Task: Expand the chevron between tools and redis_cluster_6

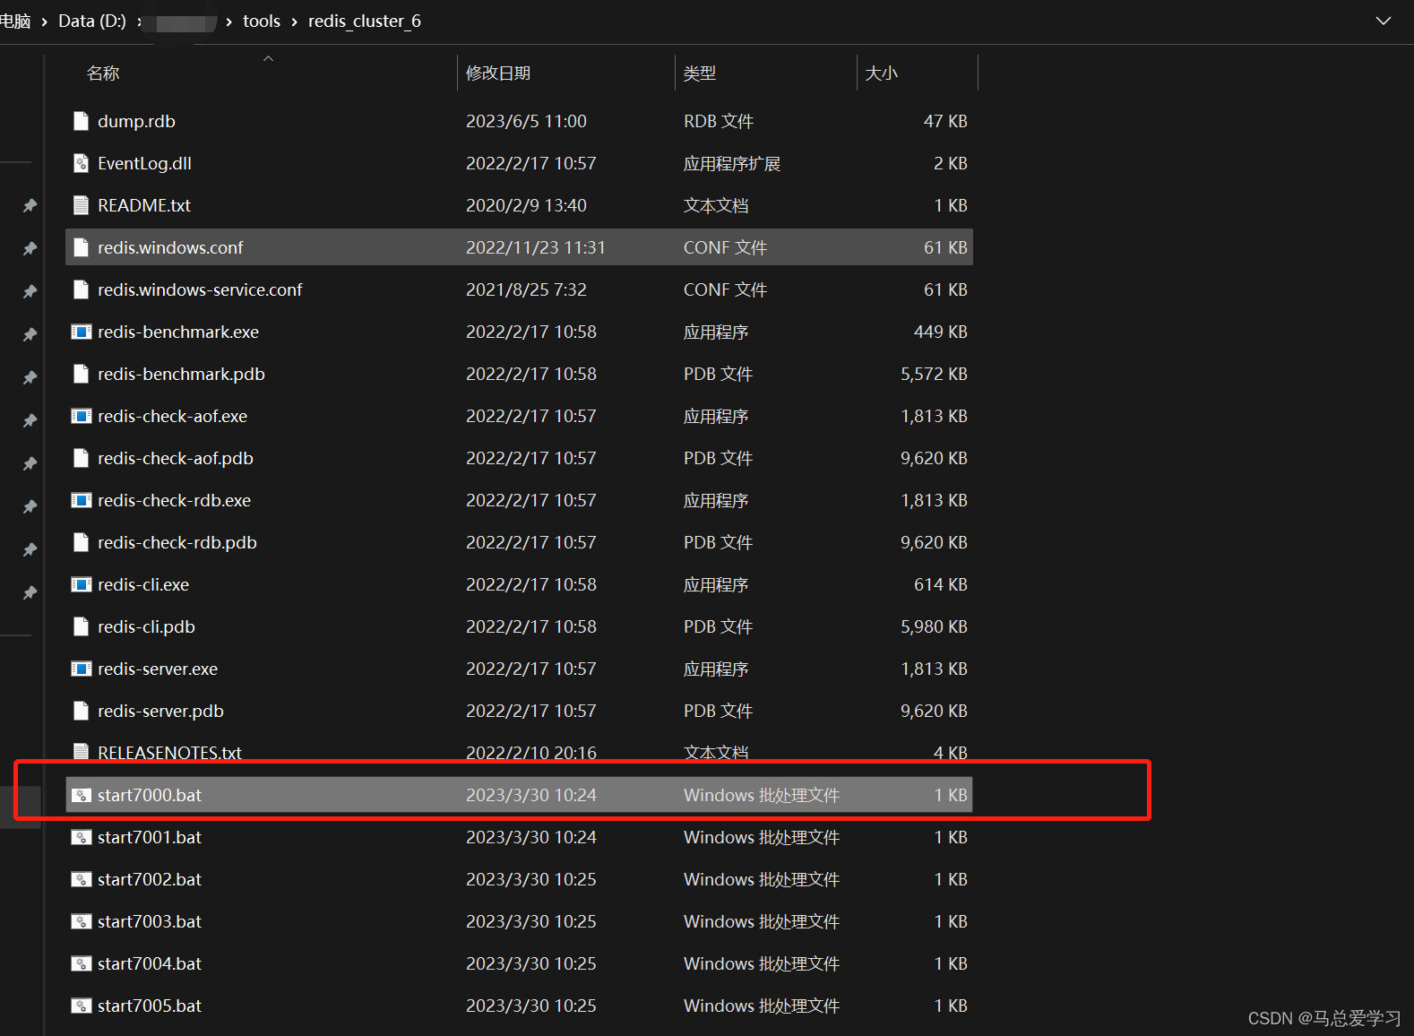Action: [294, 22]
